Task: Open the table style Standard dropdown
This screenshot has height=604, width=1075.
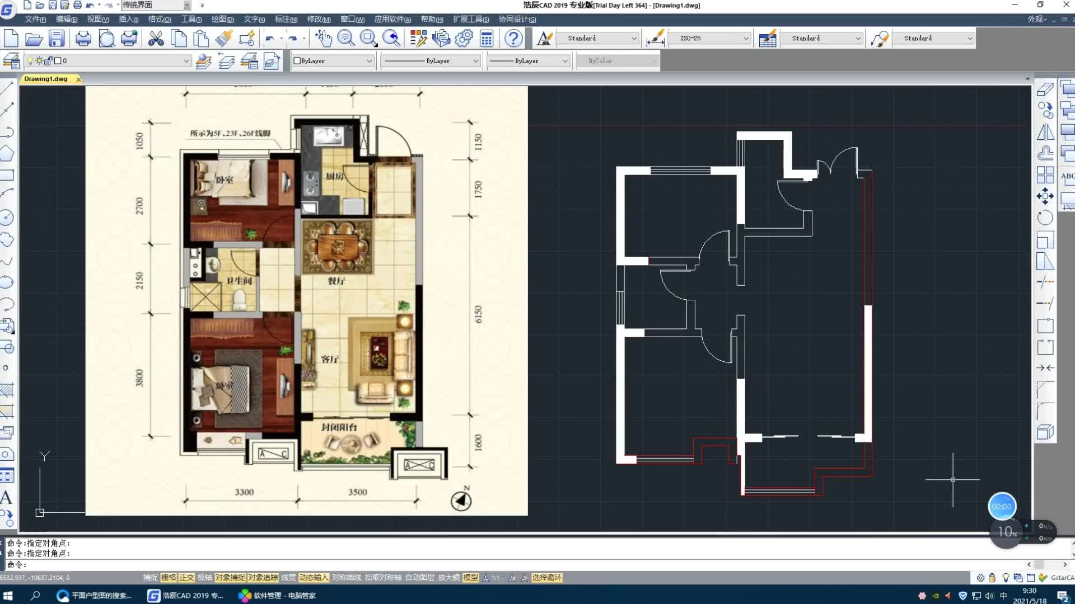Action: click(822, 38)
